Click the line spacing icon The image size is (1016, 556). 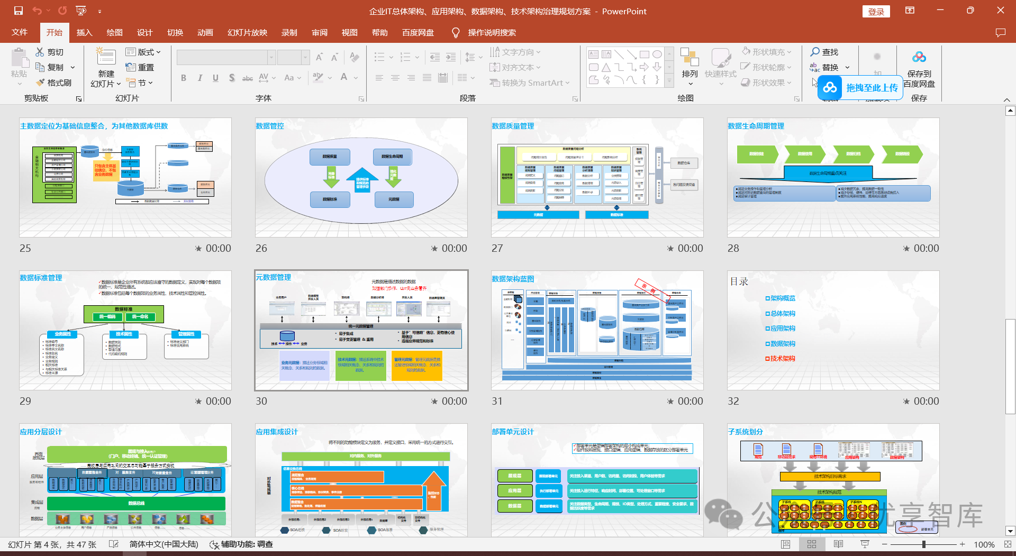[x=470, y=57]
